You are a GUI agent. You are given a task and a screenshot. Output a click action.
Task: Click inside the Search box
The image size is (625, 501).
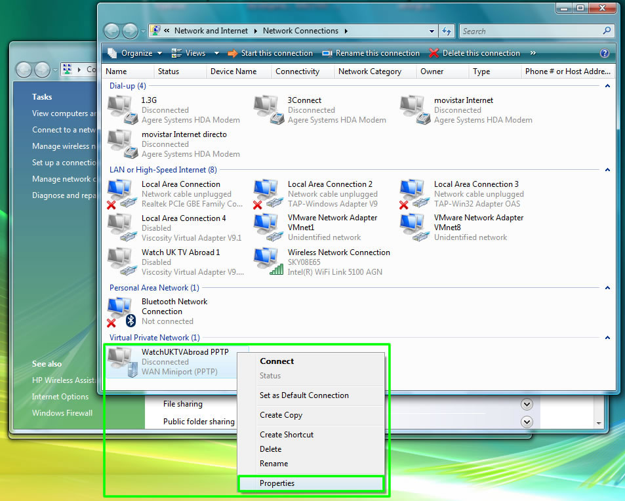click(x=530, y=31)
